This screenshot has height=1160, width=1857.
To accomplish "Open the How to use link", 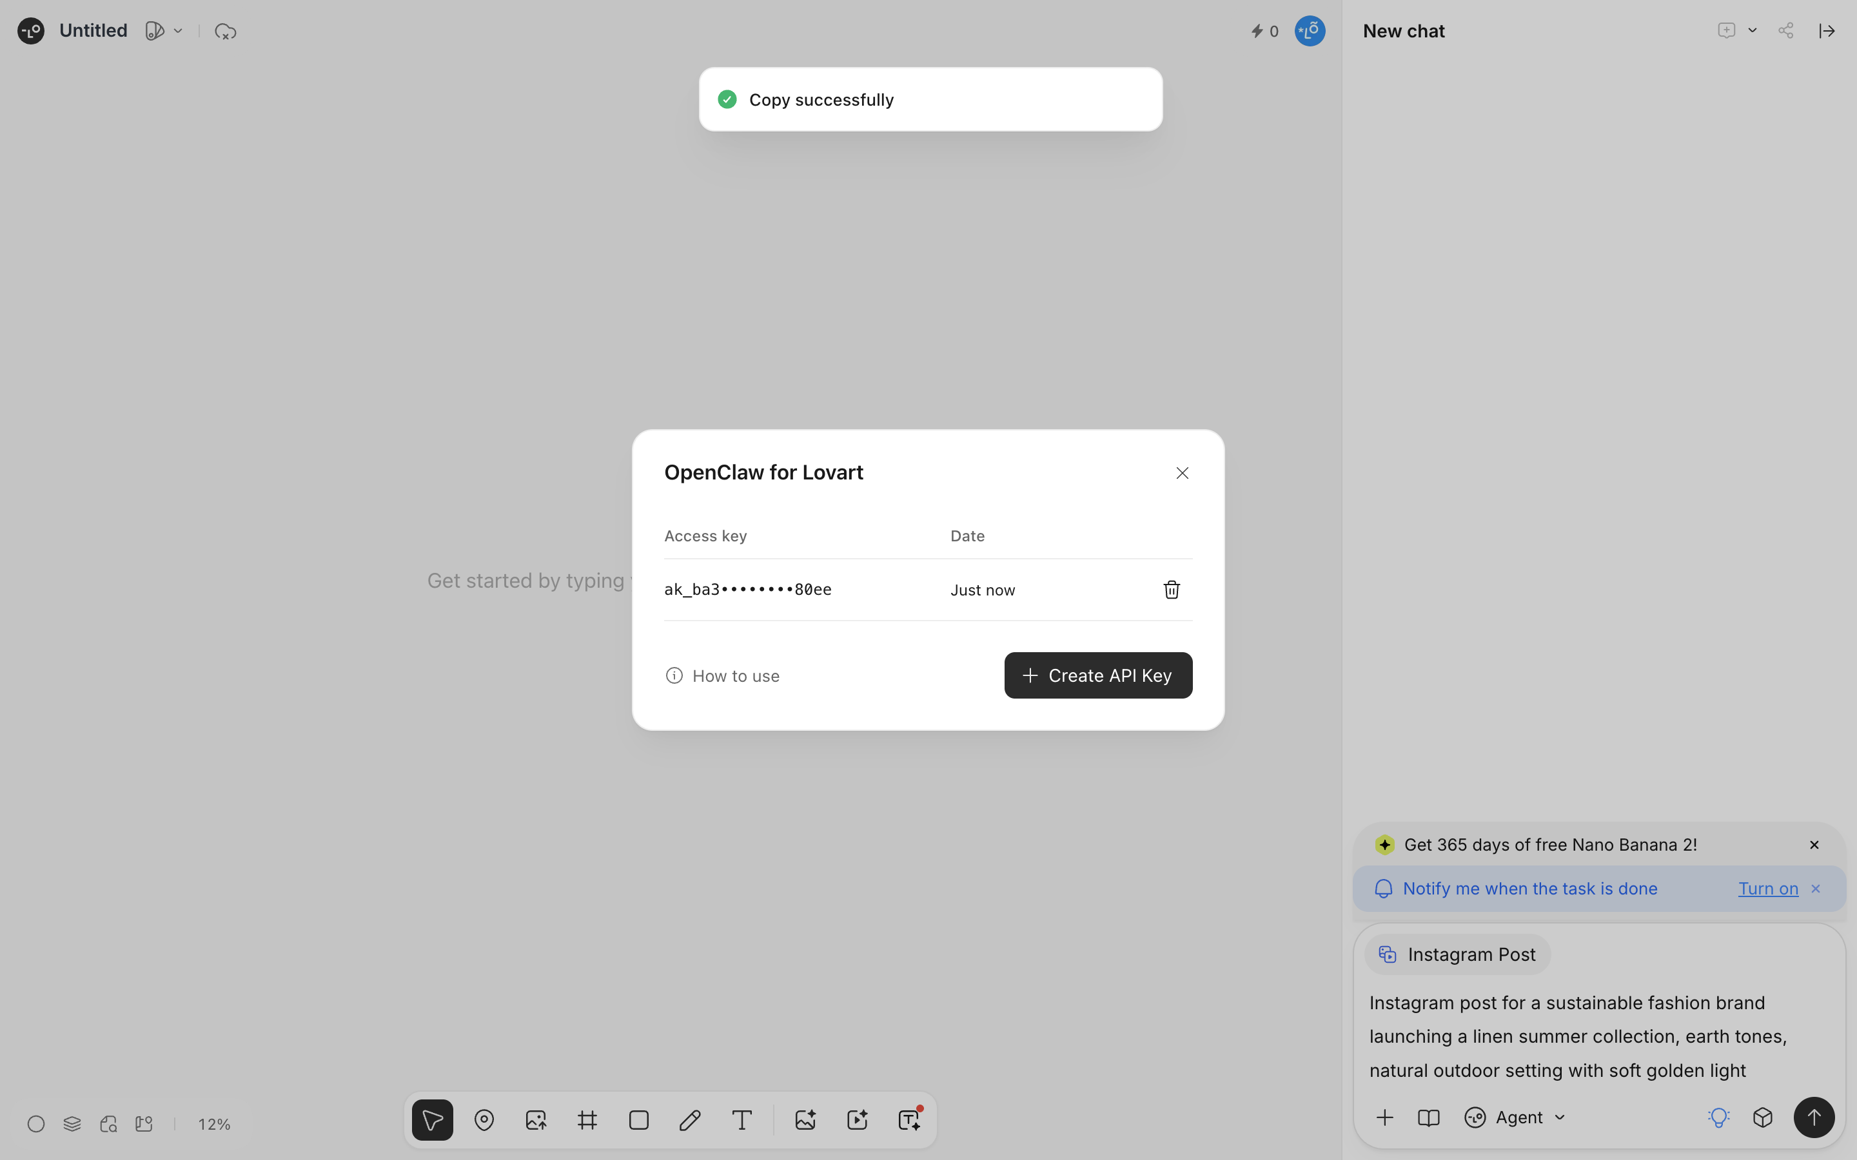I will pyautogui.click(x=722, y=675).
